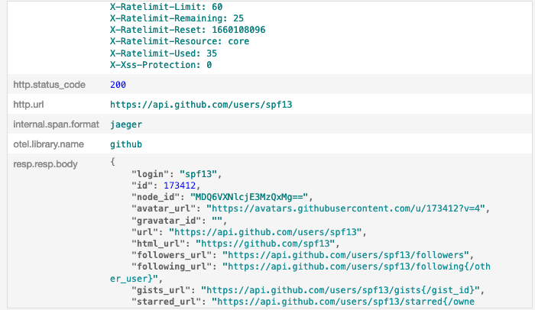Click the http.url attribute key
535x310 pixels.
click(x=30, y=104)
